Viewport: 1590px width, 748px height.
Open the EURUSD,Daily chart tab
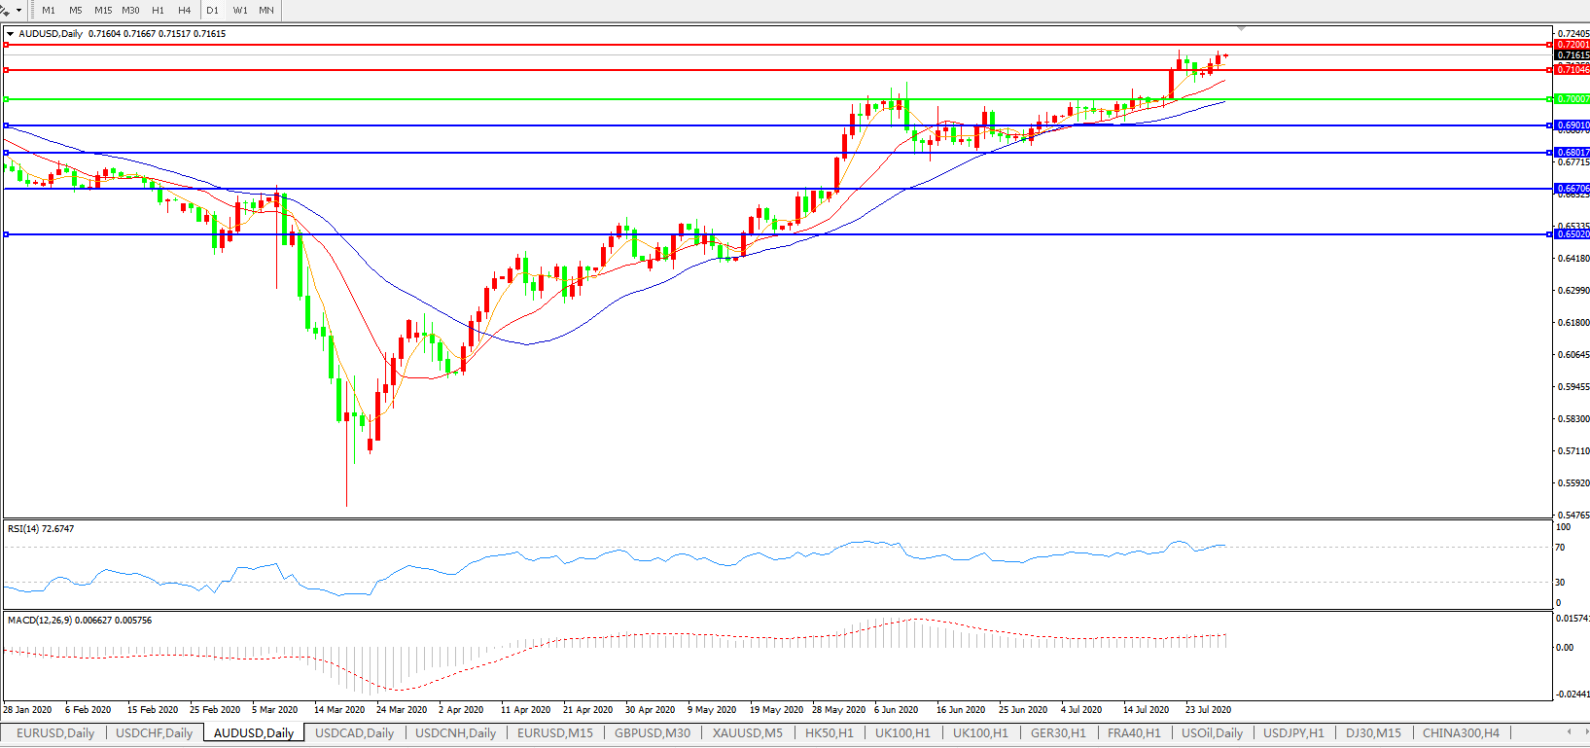coord(55,733)
